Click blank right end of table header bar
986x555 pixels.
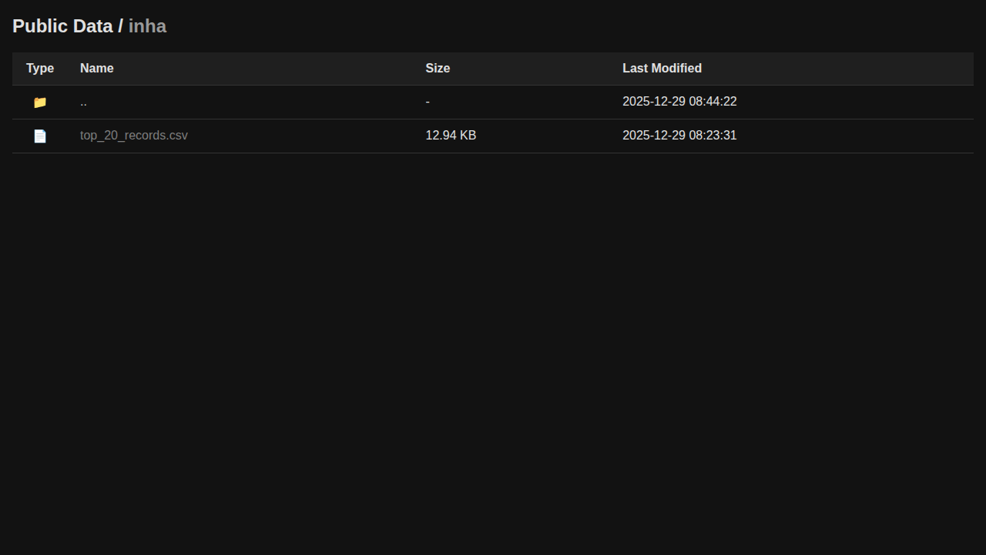pyautogui.click(x=886, y=69)
